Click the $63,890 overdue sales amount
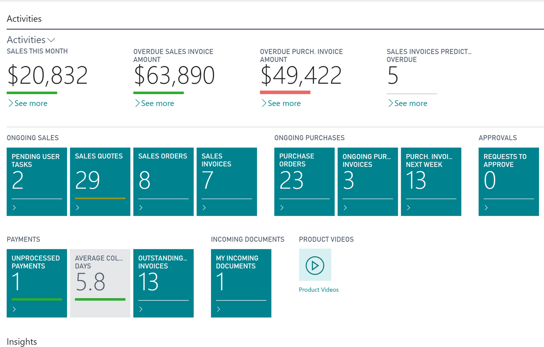544x347 pixels. click(x=174, y=76)
